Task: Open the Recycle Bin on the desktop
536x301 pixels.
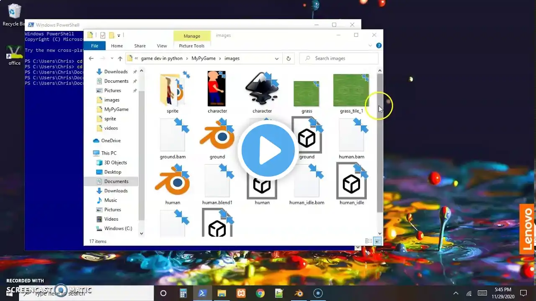Action: point(14,15)
